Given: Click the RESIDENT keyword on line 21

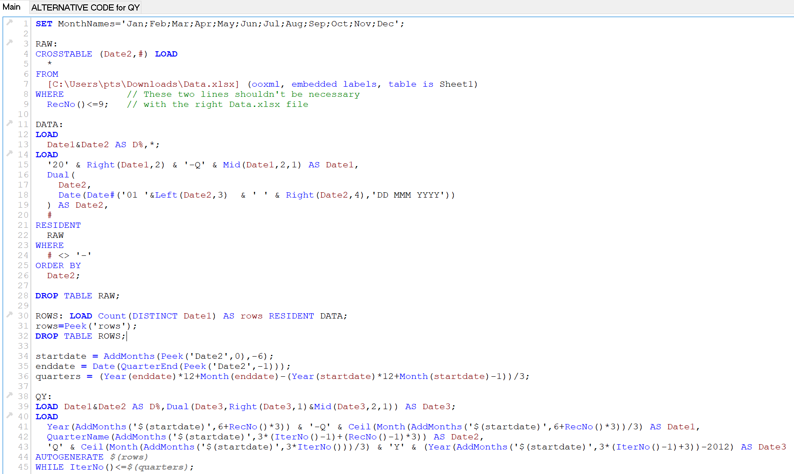Looking at the screenshot, I should [x=58, y=225].
